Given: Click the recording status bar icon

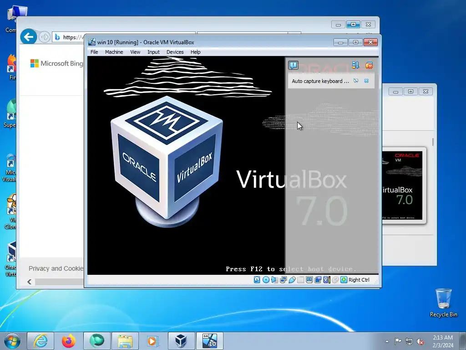Looking at the screenshot, I should pos(318,280).
